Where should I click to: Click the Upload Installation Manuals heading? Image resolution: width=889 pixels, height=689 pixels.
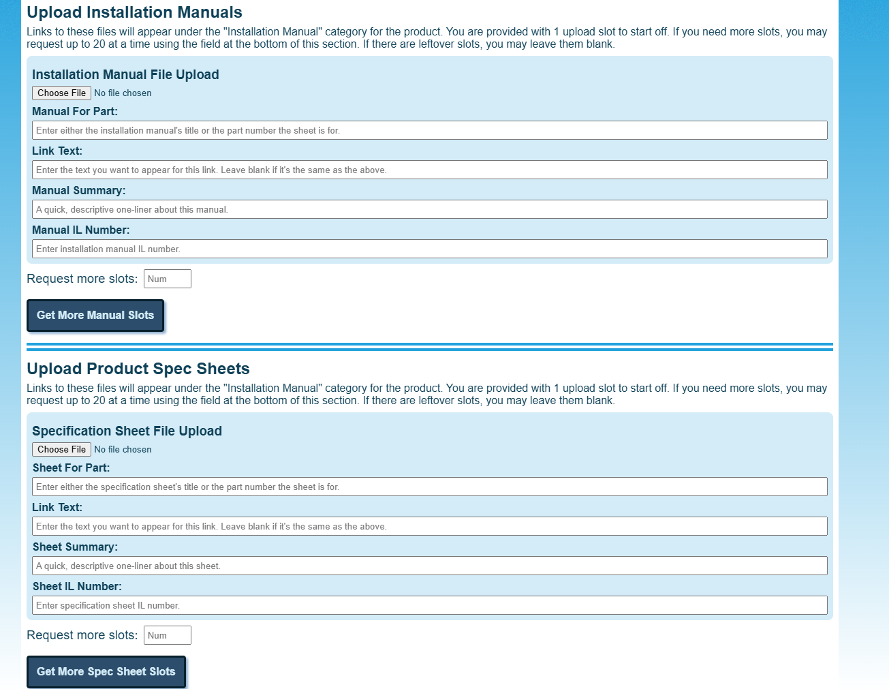(x=134, y=12)
